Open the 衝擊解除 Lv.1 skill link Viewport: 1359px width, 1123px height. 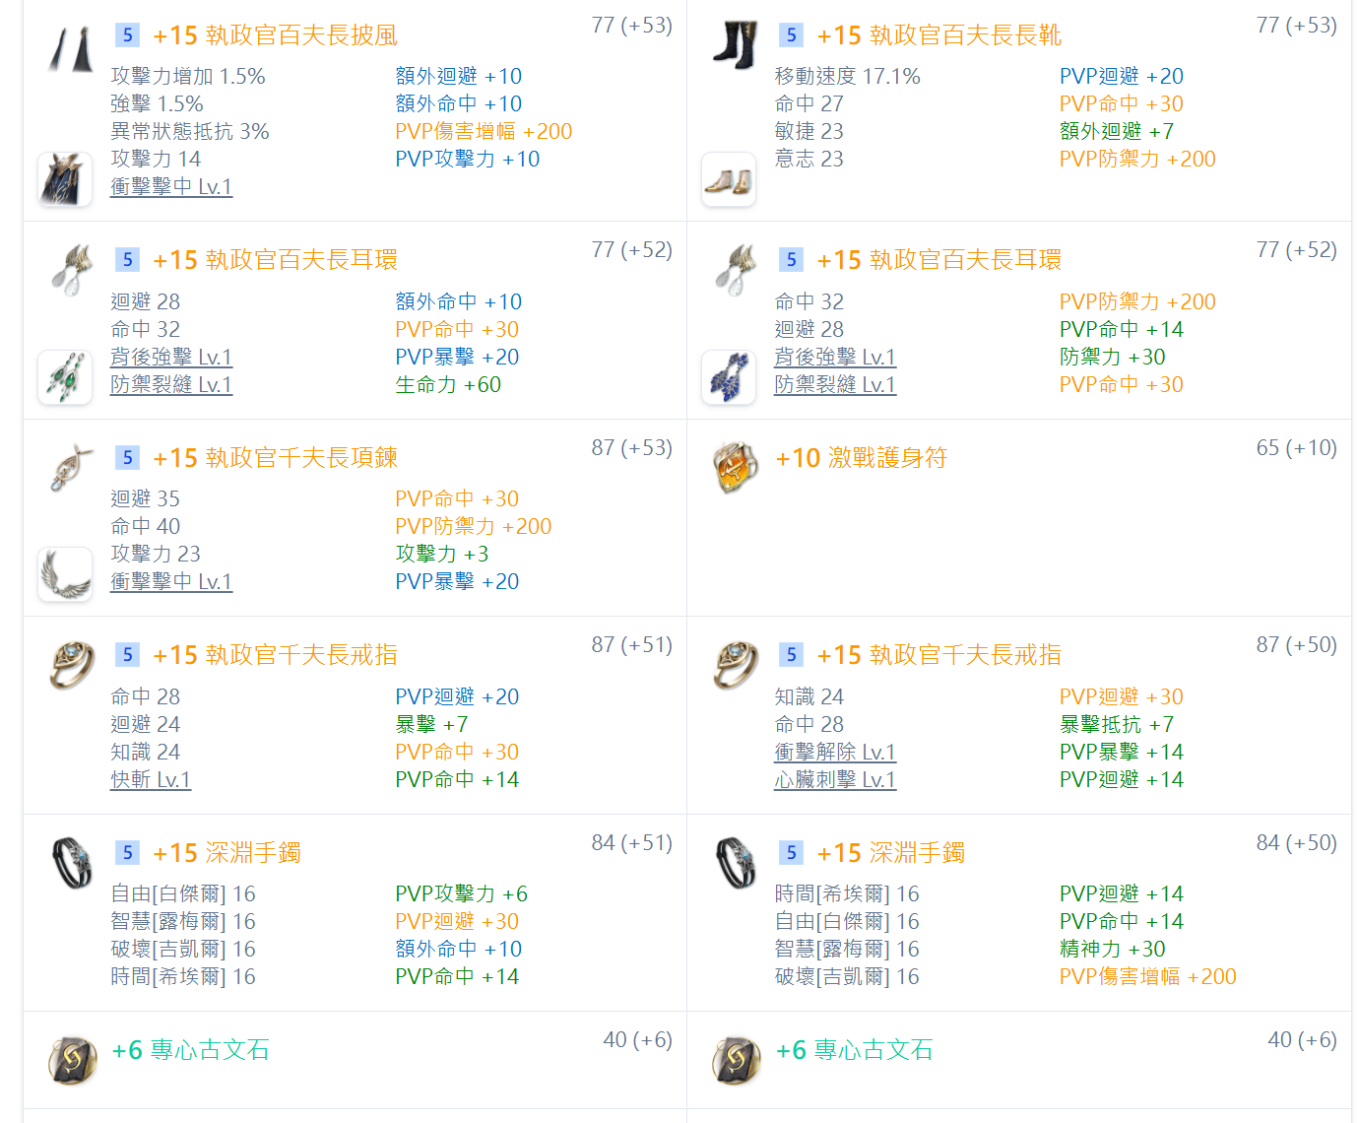(835, 752)
